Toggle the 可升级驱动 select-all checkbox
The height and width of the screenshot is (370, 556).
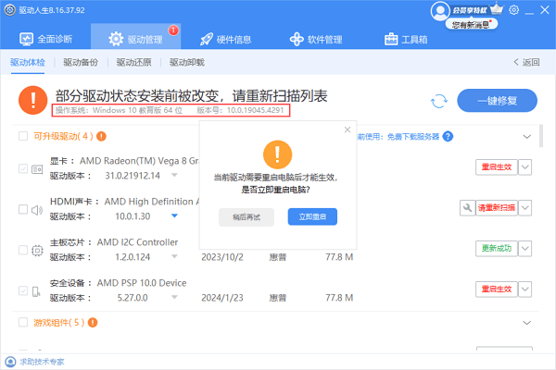pos(24,137)
